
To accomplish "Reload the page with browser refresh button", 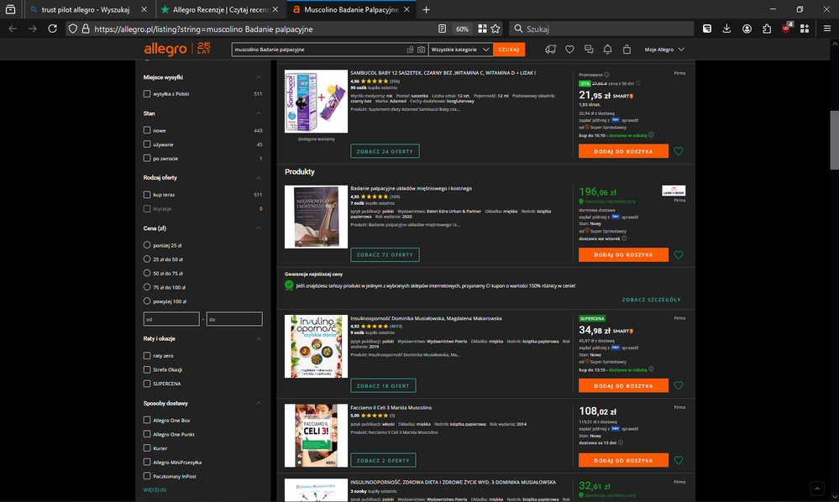I will pyautogui.click(x=52, y=29).
